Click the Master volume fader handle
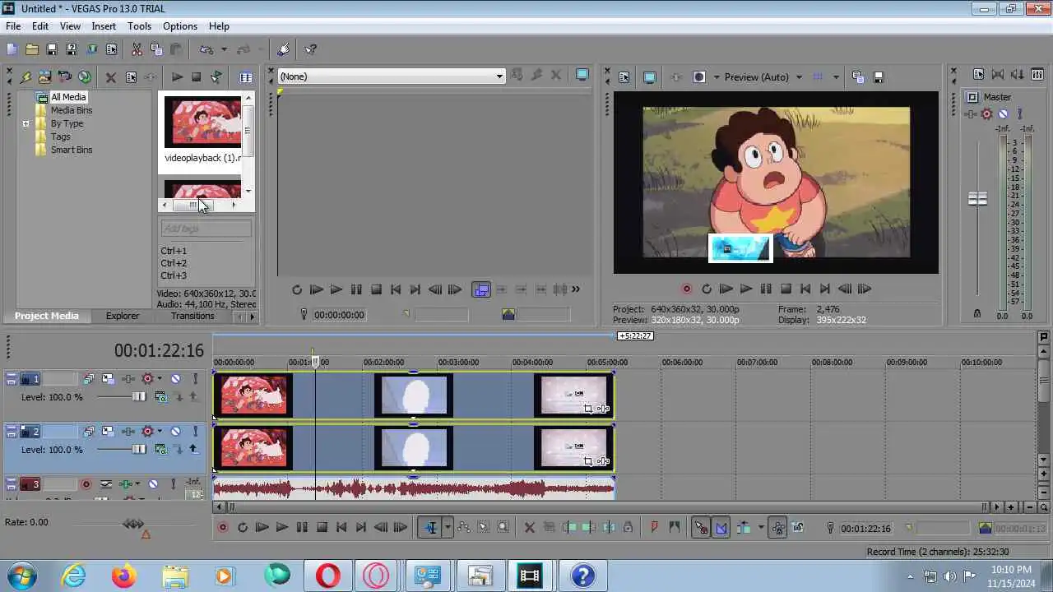The width and height of the screenshot is (1053, 592). (977, 199)
